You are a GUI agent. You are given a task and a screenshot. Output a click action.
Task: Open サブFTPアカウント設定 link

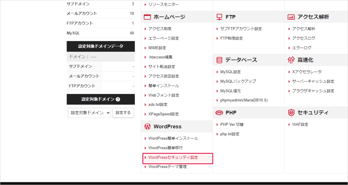point(241,29)
